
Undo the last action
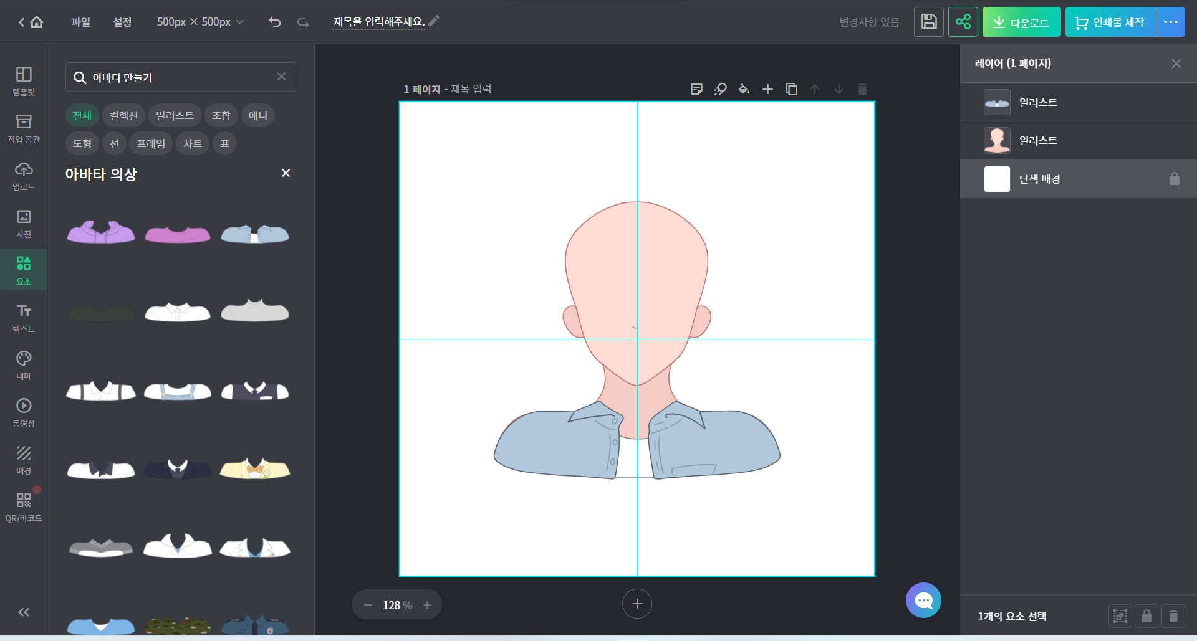pyautogui.click(x=275, y=22)
